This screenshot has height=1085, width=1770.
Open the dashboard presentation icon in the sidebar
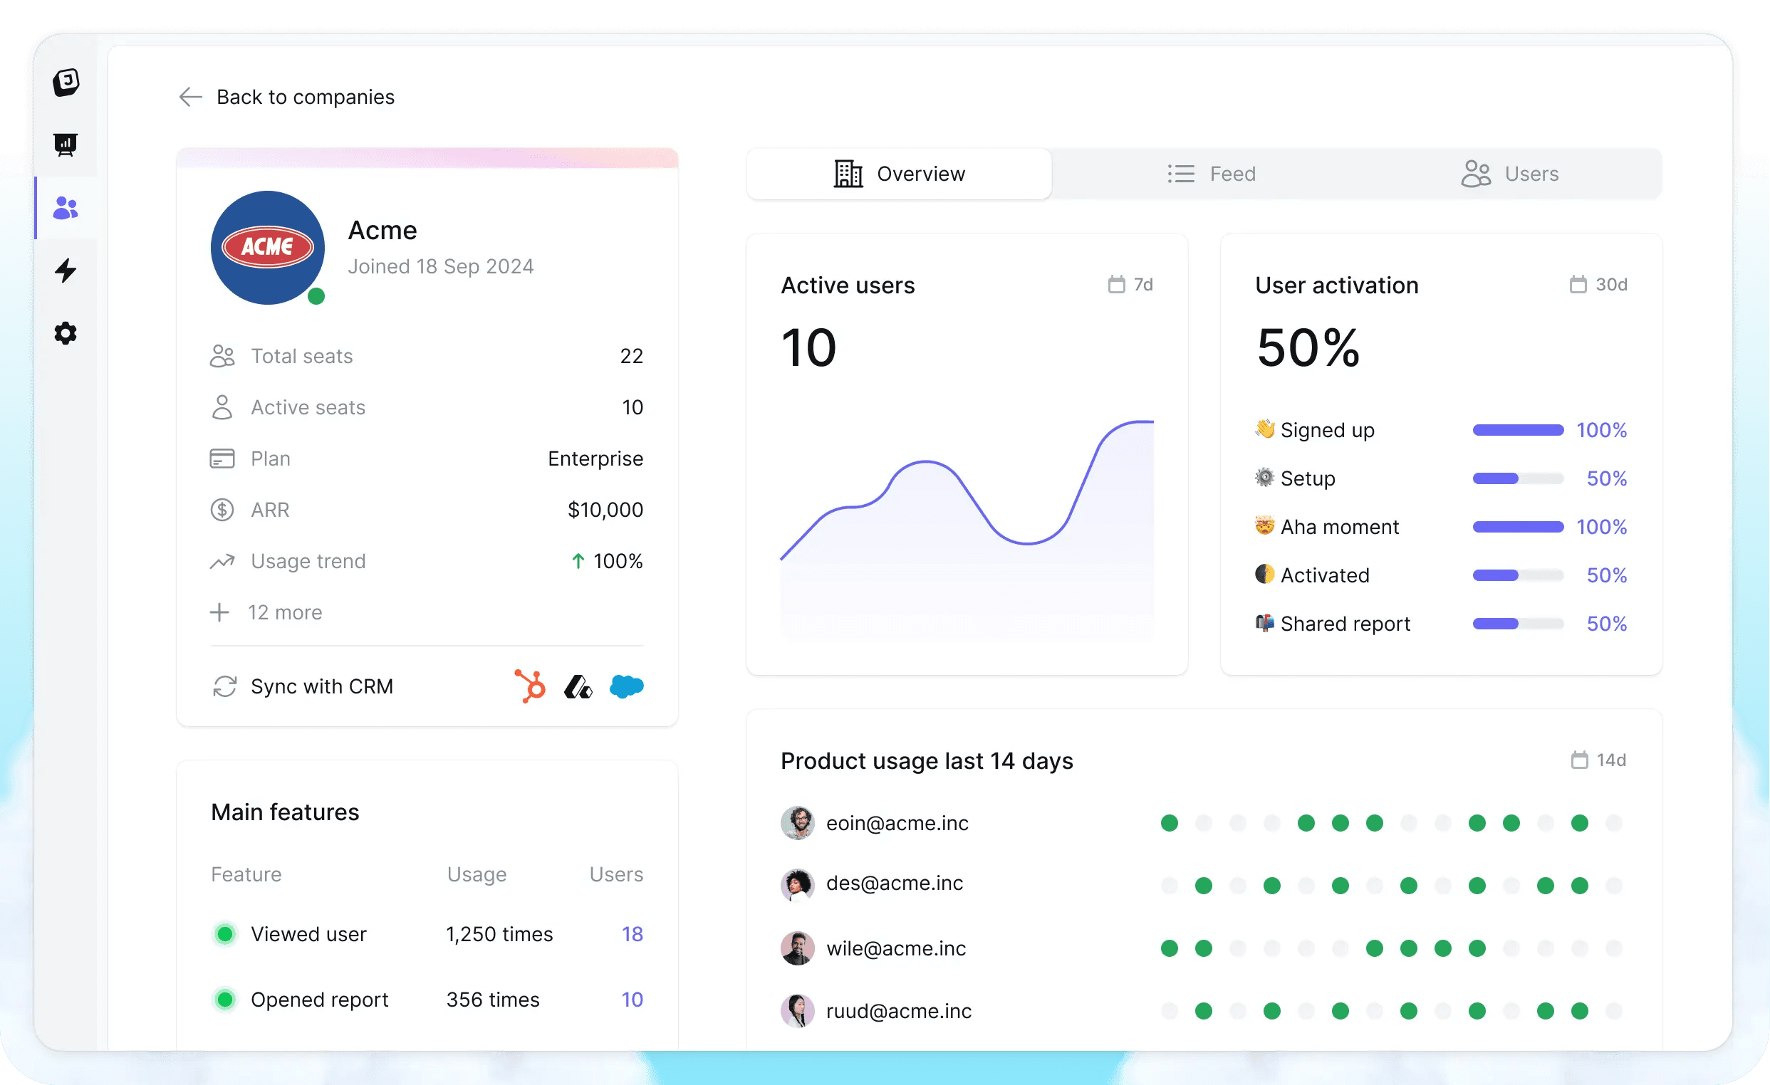(66, 145)
